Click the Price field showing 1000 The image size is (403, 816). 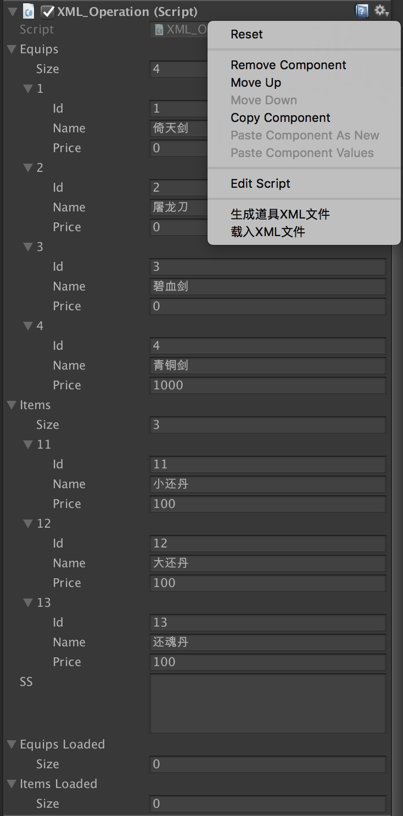[267, 385]
